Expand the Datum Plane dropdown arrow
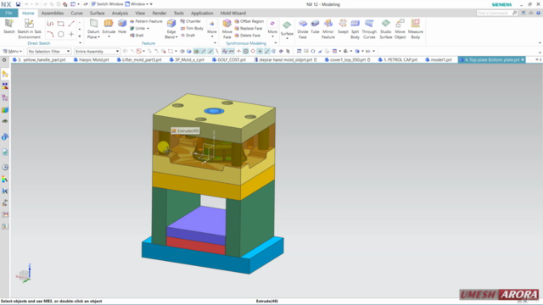Screen dimensions: 543x305 [x=98, y=37]
